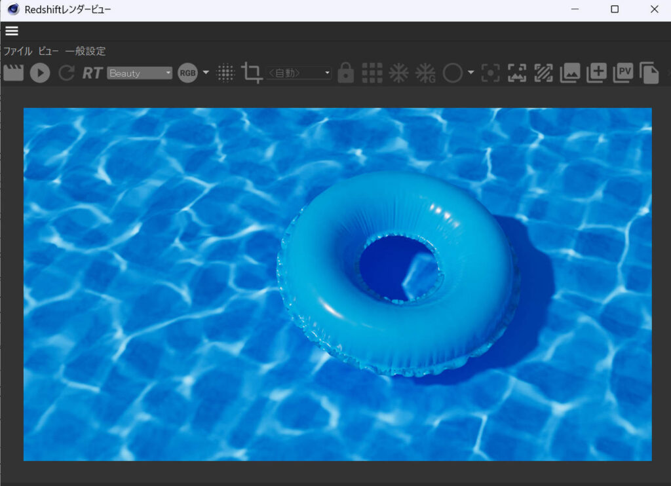The height and width of the screenshot is (486, 671).
Task: Click the circle shading icon
Action: pyautogui.click(x=452, y=73)
